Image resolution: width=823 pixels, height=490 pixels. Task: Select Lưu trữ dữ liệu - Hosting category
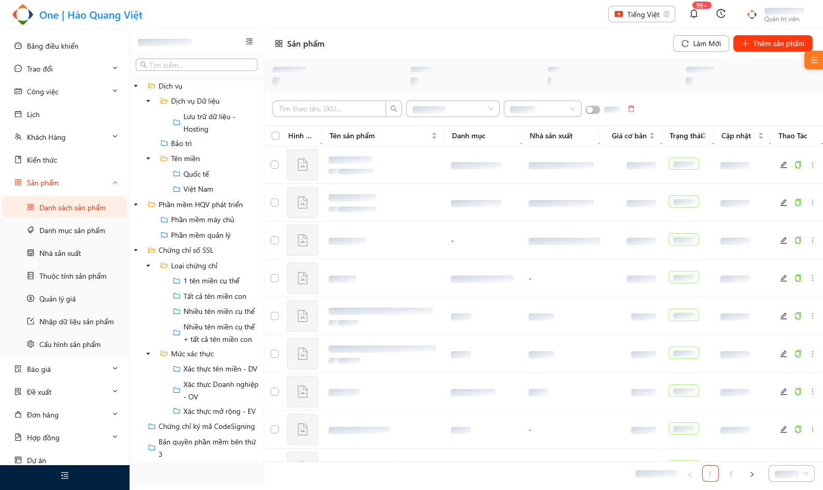coord(209,123)
